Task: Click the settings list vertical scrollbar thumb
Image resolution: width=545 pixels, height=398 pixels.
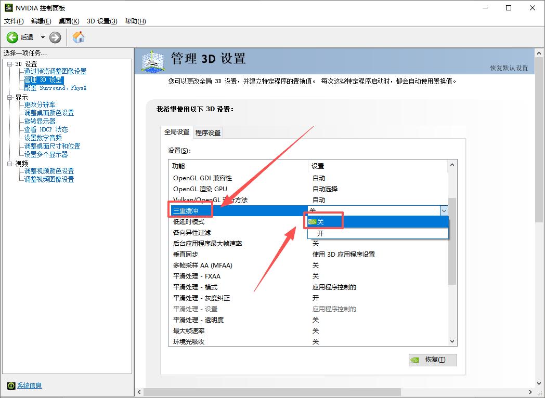Action: (x=452, y=241)
